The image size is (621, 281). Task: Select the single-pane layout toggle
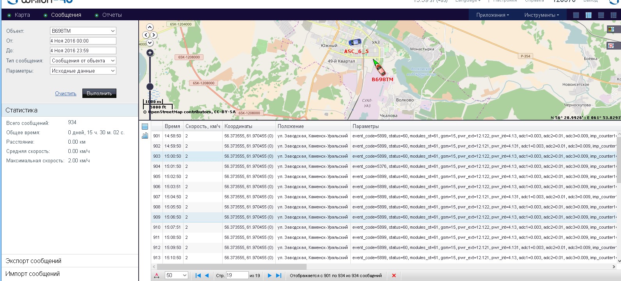pos(576,15)
